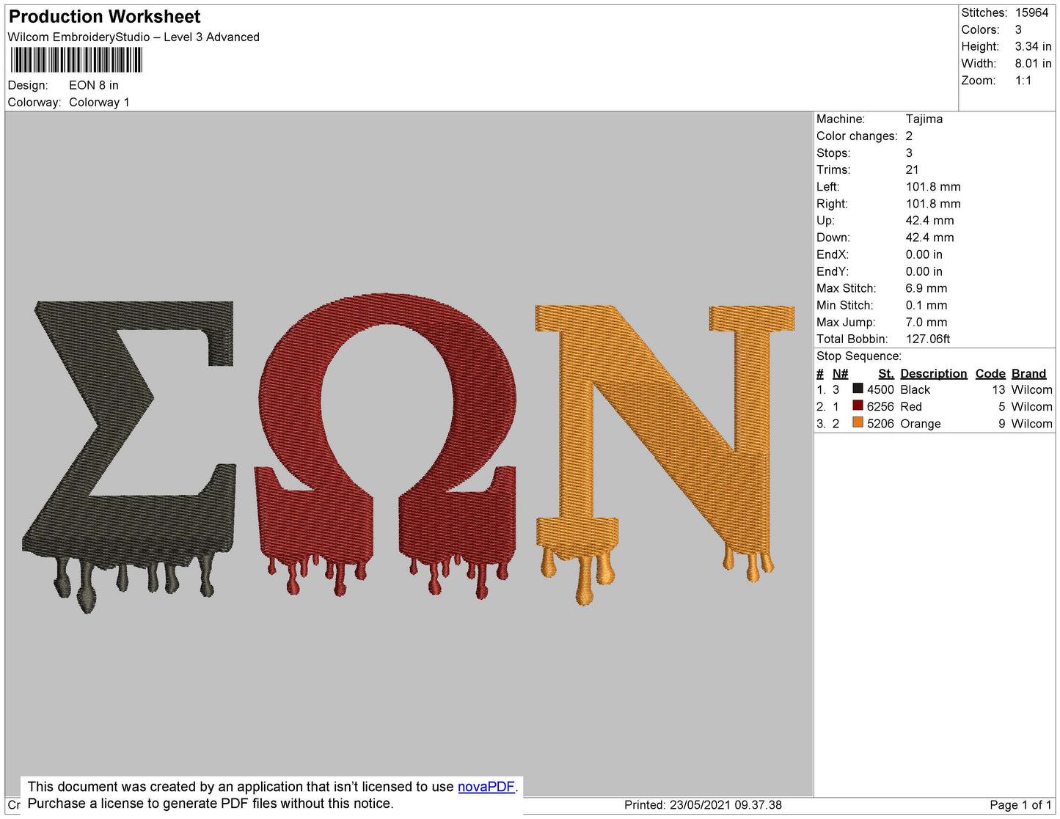Image resolution: width=1060 pixels, height=819 pixels.
Task: Click 'Wilcom EmbroideryStudio – Level 3 Advanced' text
Action: click(134, 37)
